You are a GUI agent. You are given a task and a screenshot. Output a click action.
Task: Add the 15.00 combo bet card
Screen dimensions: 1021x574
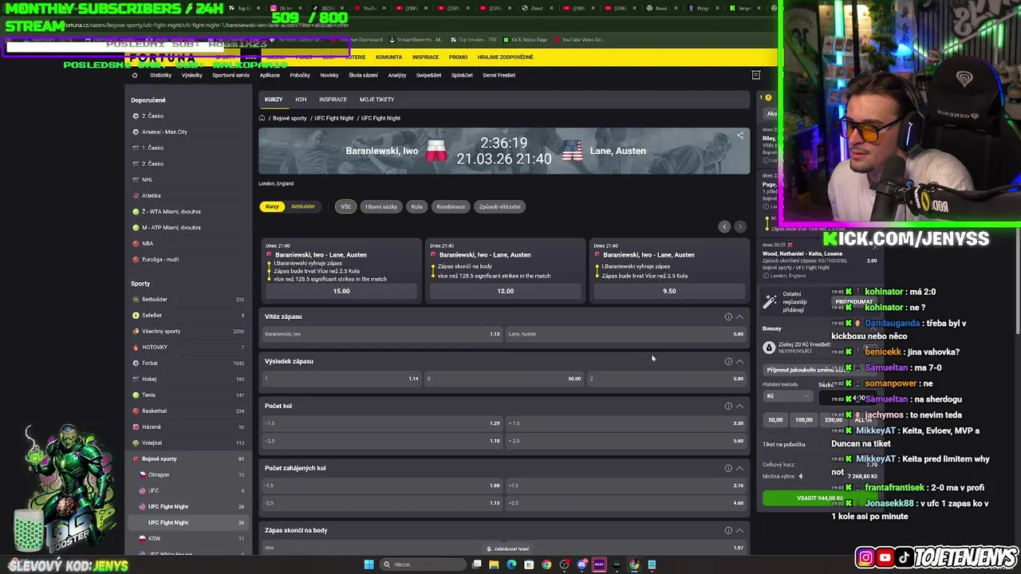coord(341,291)
